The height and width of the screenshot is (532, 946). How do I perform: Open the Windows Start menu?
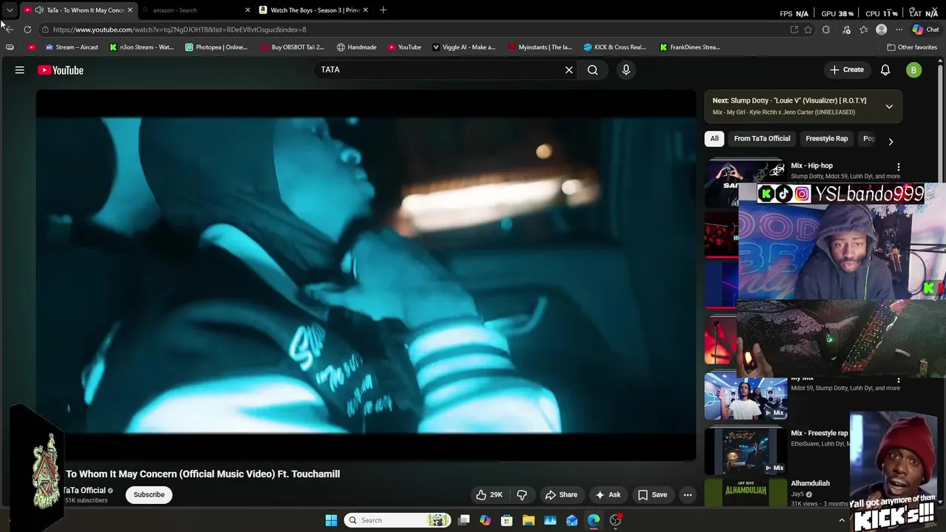[331, 520]
